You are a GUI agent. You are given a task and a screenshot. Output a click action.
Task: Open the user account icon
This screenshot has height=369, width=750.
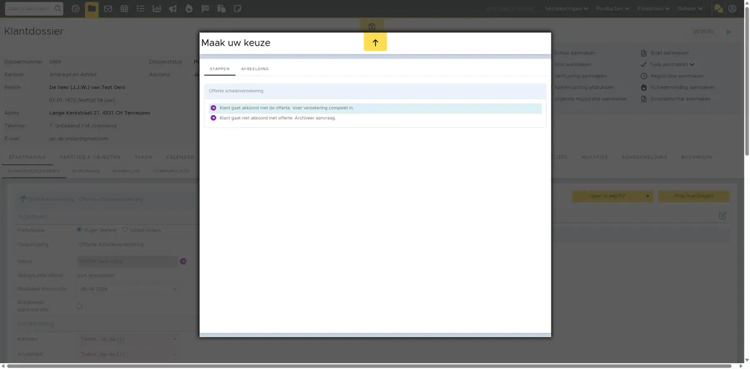tap(732, 9)
